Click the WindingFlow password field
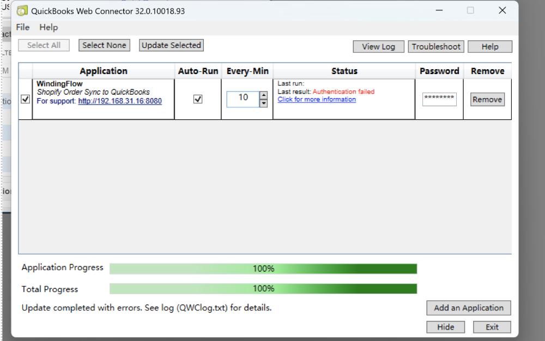This screenshot has width=545, height=341. point(439,99)
